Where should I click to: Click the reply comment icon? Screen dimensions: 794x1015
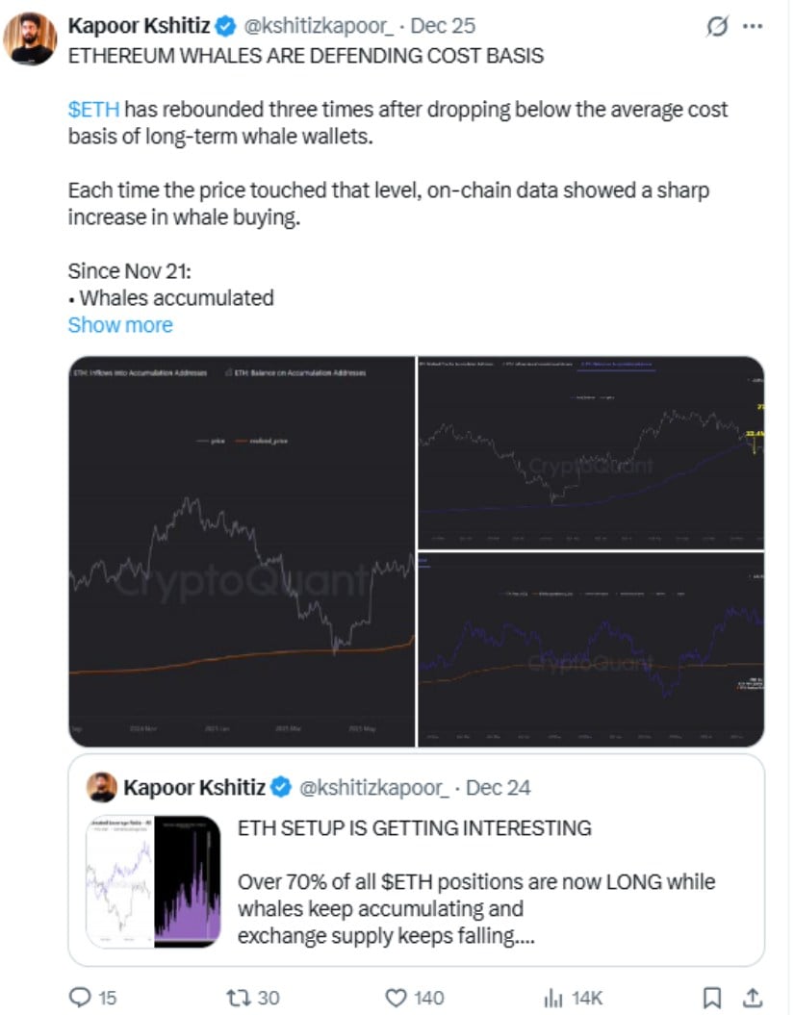(80, 998)
